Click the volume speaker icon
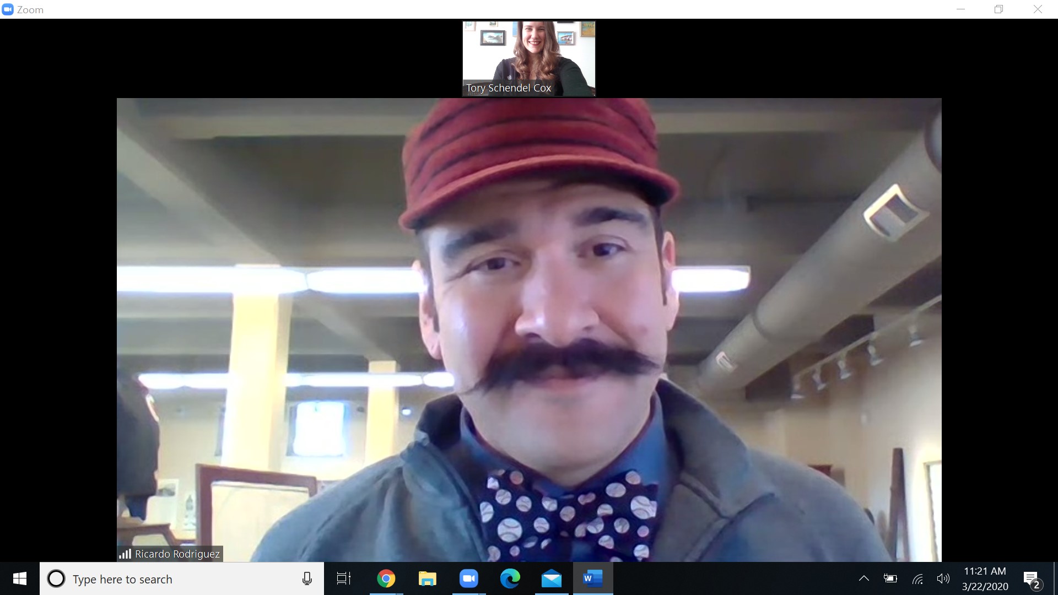Image resolution: width=1058 pixels, height=595 pixels. (943, 578)
